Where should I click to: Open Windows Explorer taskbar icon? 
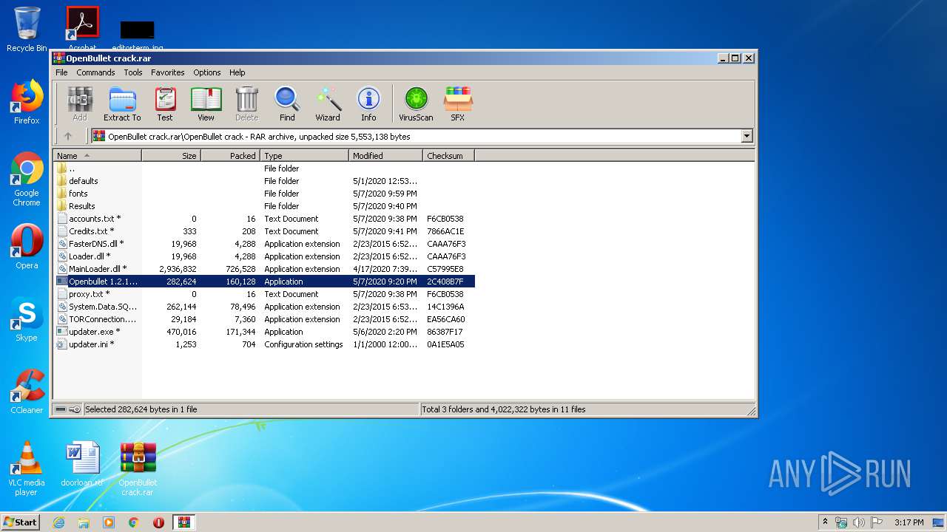(84, 522)
